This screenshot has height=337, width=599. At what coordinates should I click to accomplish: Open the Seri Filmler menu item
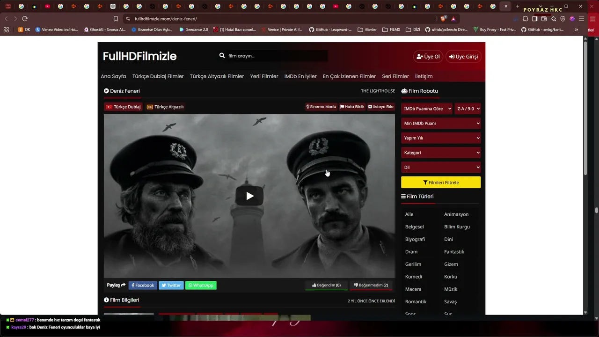tap(395, 76)
